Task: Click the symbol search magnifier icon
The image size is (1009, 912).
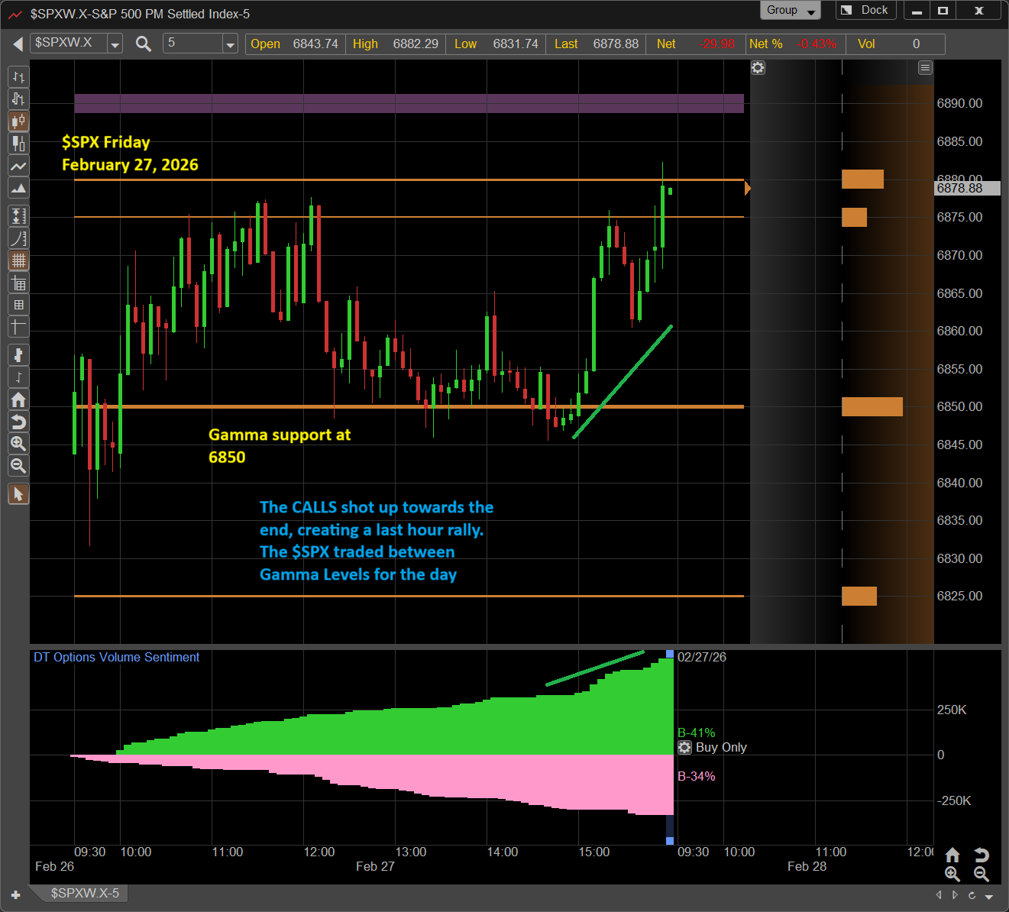Action: (x=143, y=44)
